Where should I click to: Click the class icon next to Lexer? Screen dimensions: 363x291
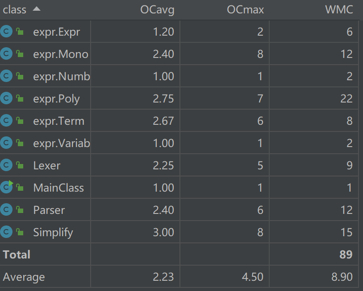click(6, 165)
